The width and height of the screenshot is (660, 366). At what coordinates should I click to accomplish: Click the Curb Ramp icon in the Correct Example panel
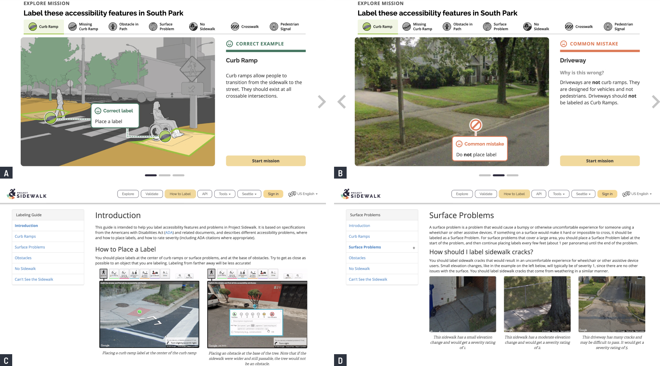pyautogui.click(x=33, y=27)
